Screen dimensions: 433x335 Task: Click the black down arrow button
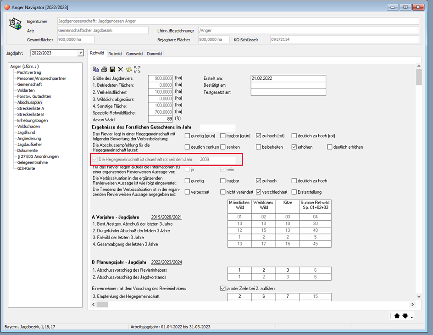405,316
